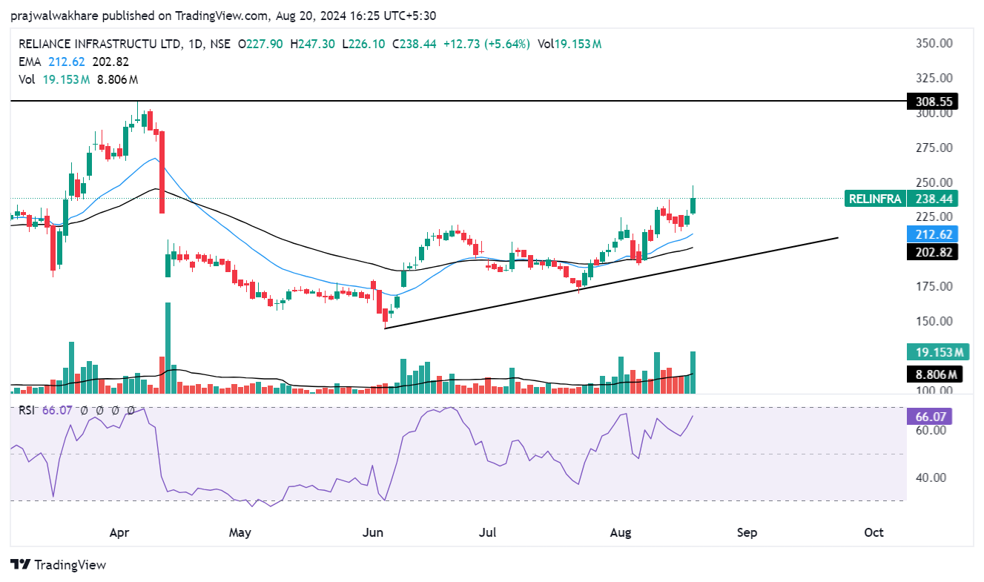Click the EMA value 212.62 in legend
This screenshot has width=984, height=582.
coord(65,62)
